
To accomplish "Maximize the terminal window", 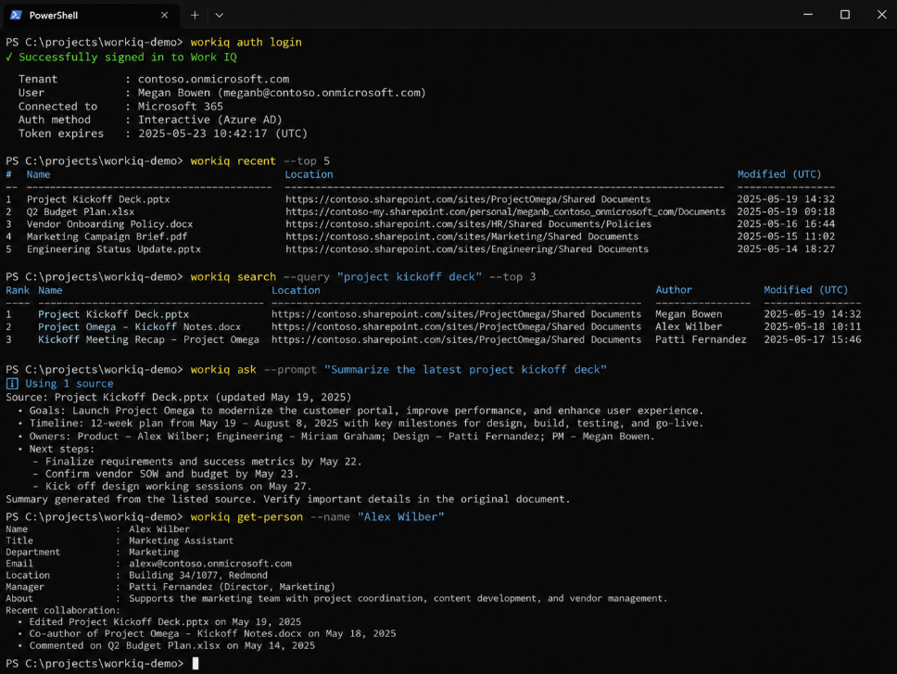I will [845, 14].
